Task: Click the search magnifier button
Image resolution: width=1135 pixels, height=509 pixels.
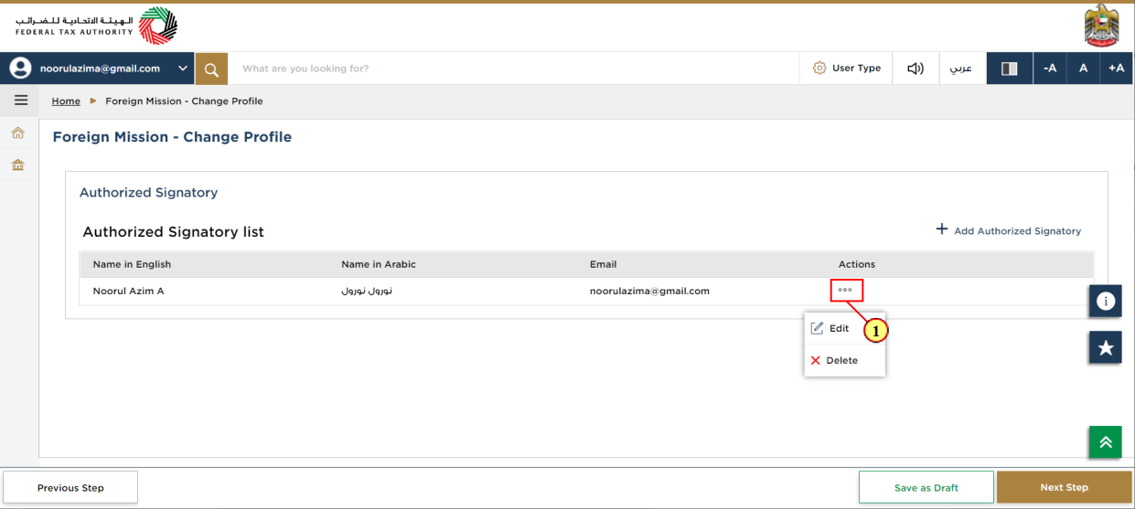Action: click(211, 69)
